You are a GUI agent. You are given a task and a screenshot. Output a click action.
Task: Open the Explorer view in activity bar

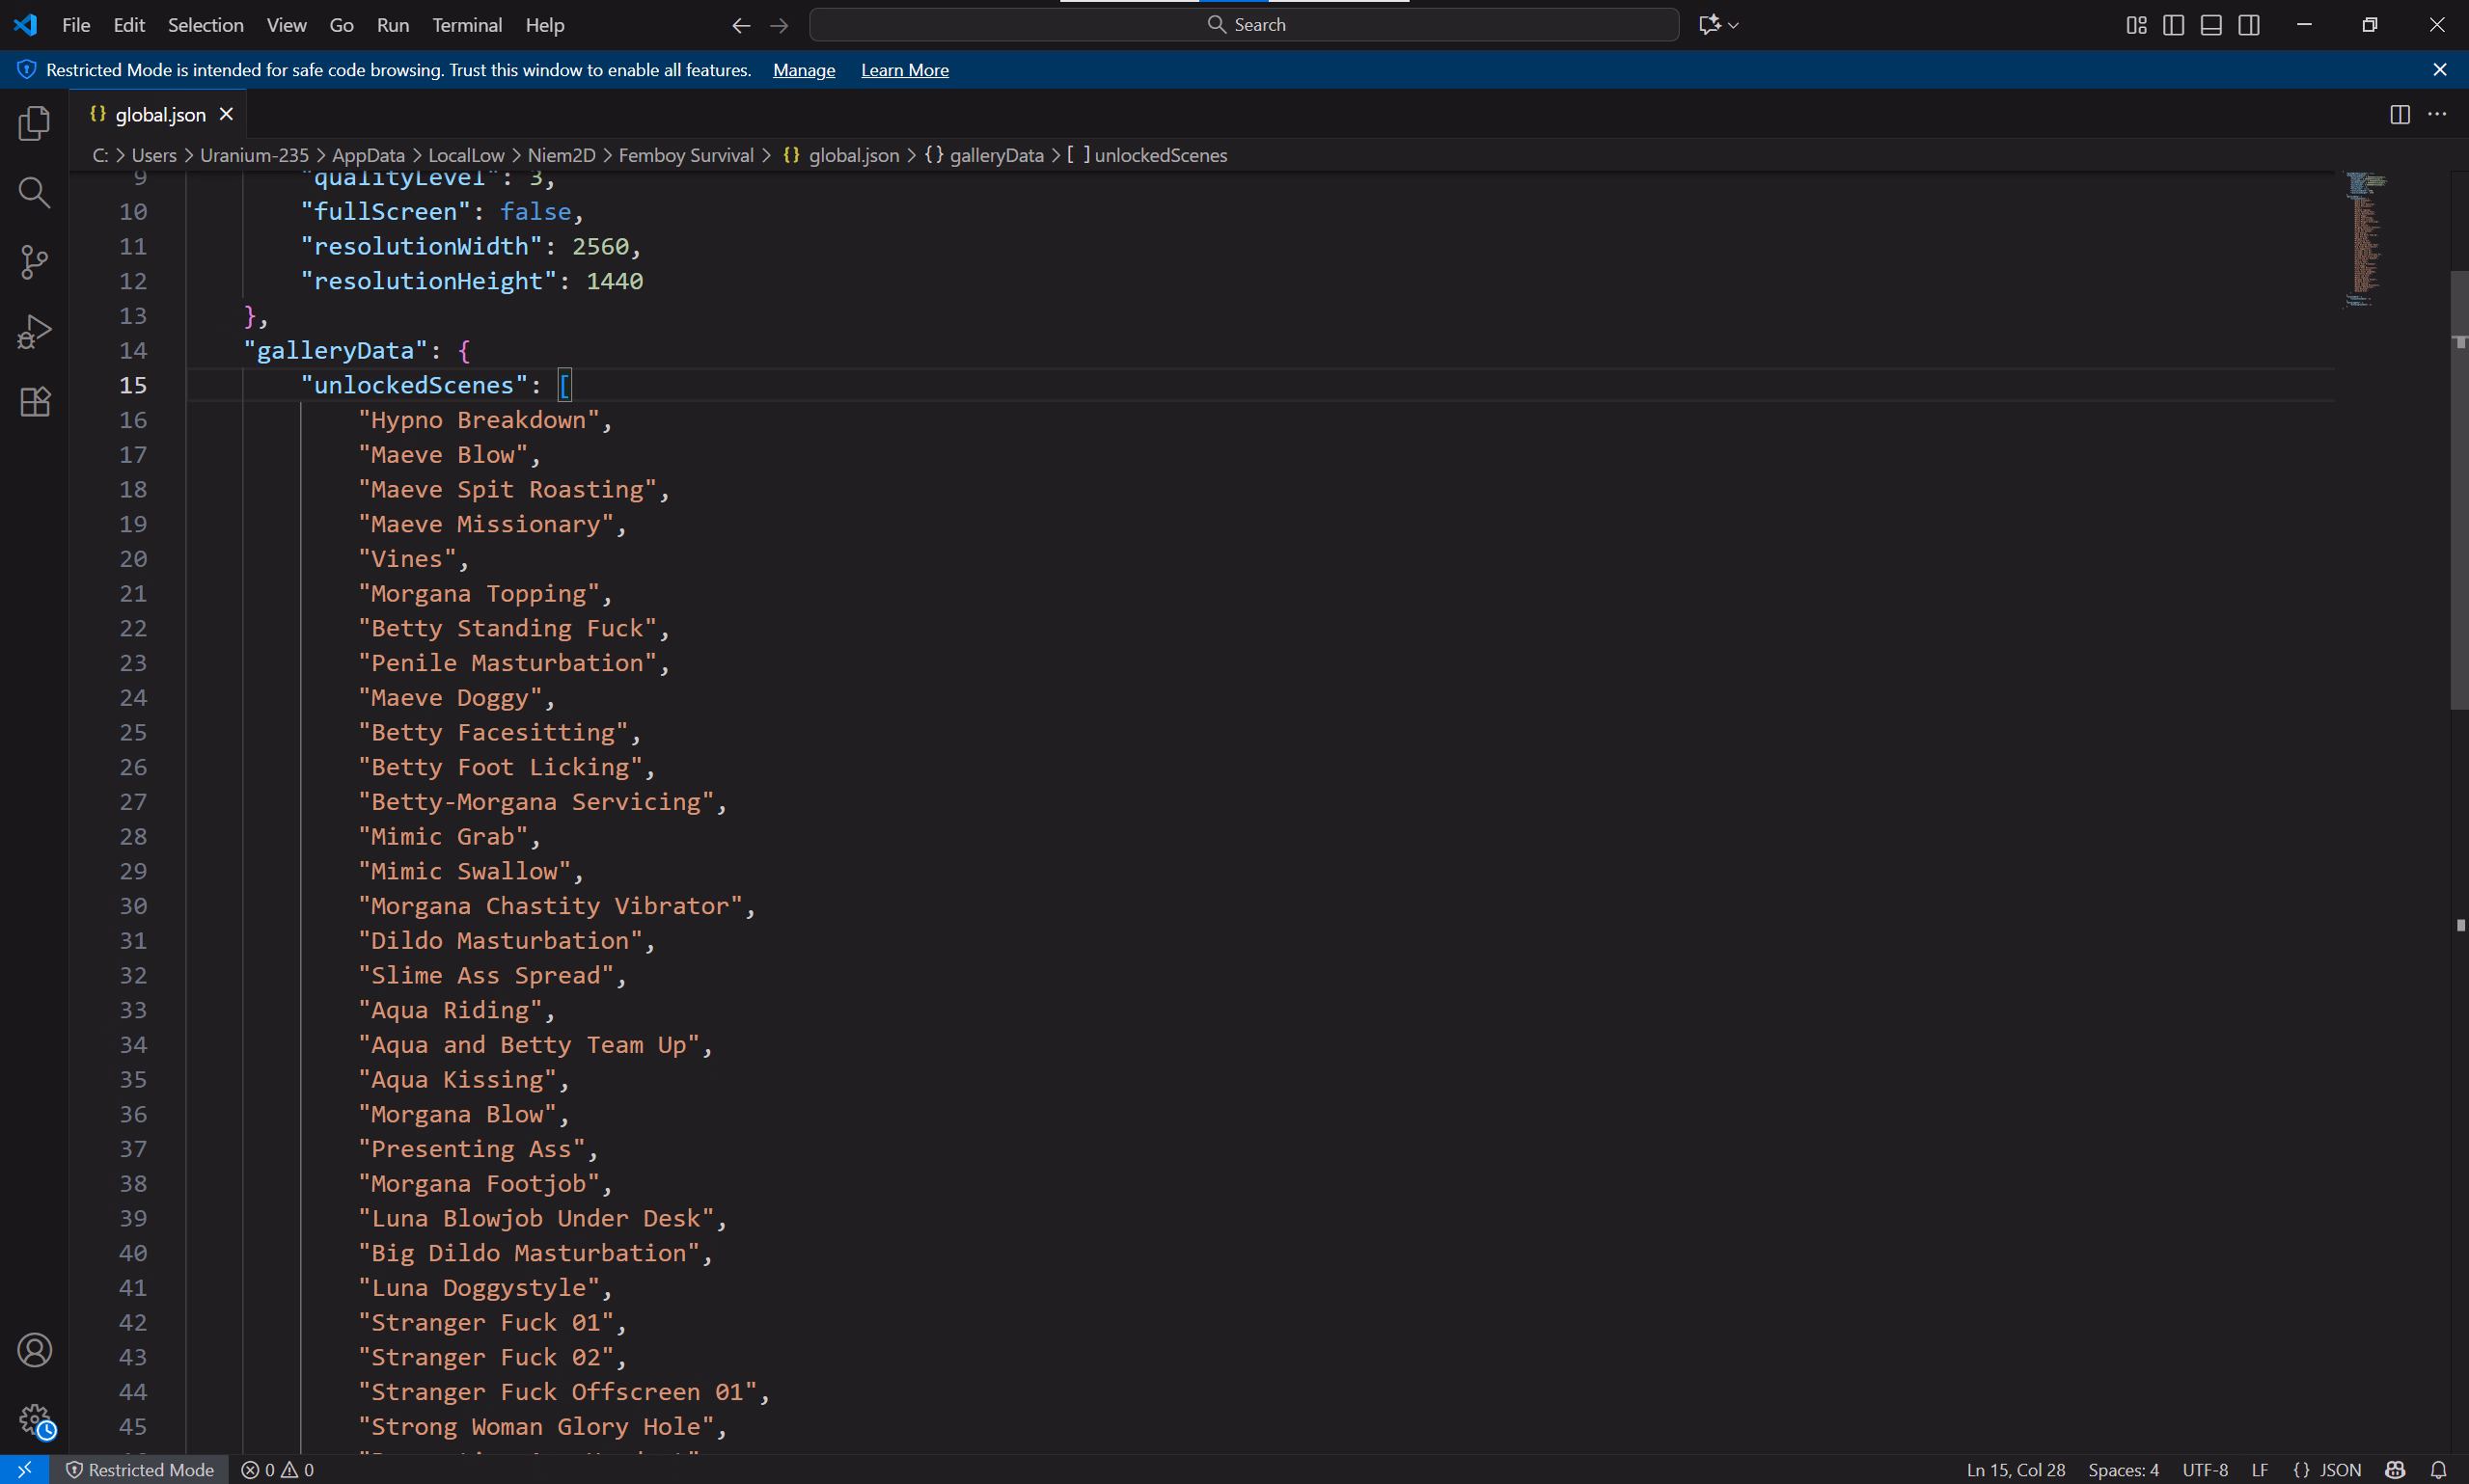coord(34,123)
